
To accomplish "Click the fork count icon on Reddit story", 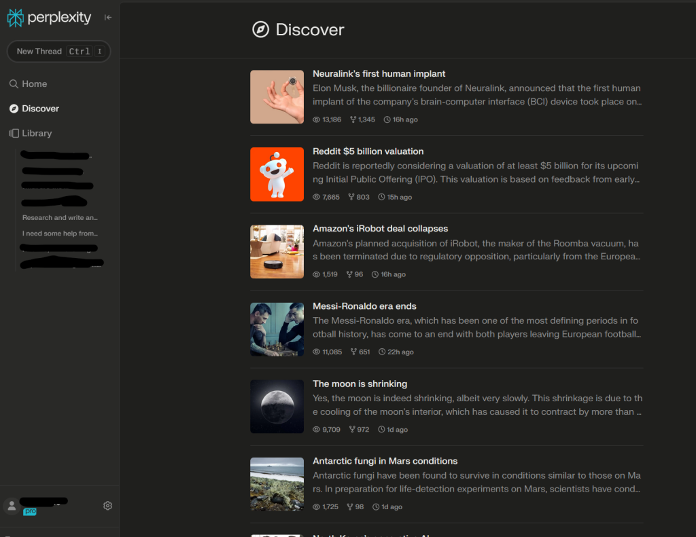I will (x=351, y=198).
